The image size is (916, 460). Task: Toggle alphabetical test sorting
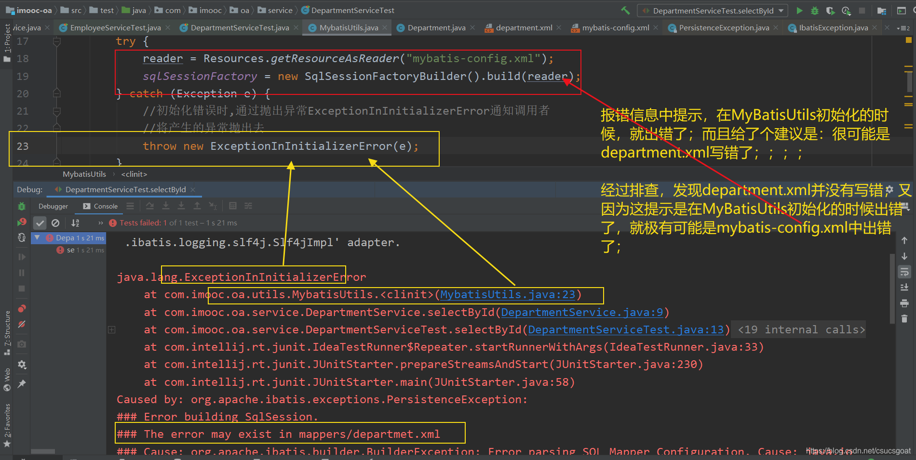[x=75, y=223]
